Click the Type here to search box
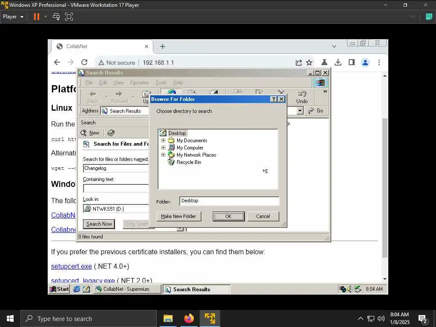Viewport: 436px width, 327px height. [x=89, y=318]
